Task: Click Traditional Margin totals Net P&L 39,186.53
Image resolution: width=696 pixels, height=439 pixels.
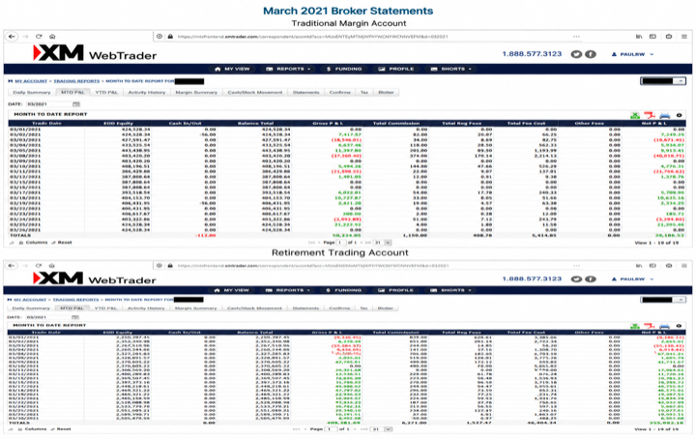Action: (669, 235)
